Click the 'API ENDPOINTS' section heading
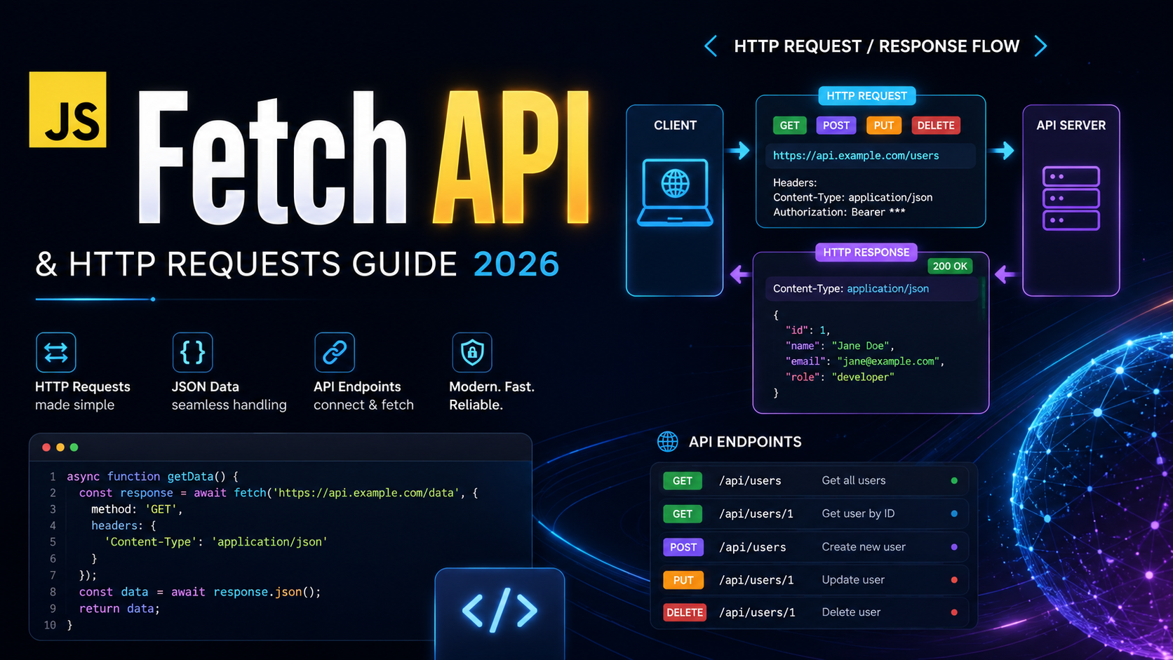The image size is (1173, 660). pyautogui.click(x=745, y=442)
